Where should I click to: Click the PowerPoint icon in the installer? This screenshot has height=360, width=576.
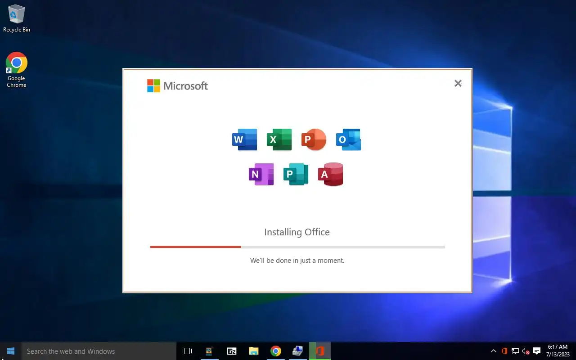(314, 139)
